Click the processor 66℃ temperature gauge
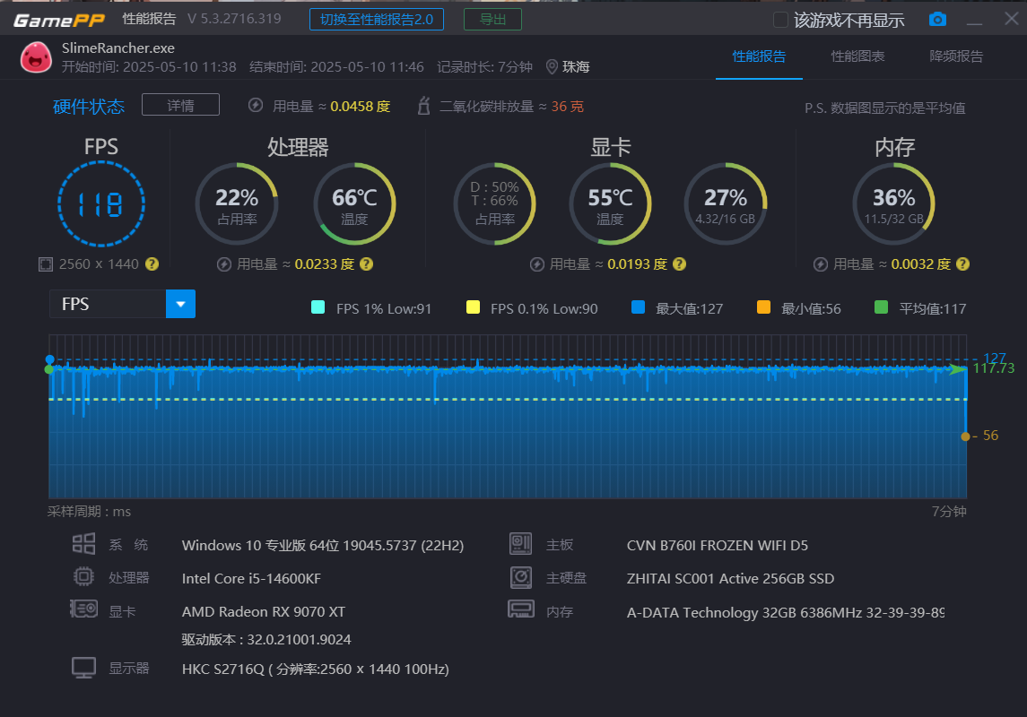 (x=354, y=204)
